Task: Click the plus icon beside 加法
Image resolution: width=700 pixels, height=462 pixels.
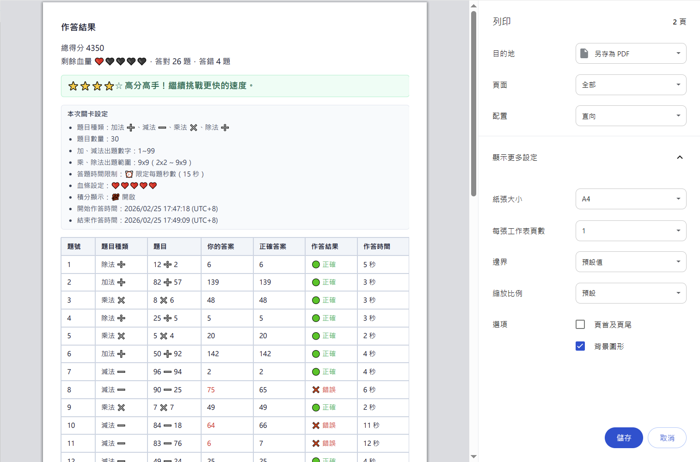Action: tap(131, 127)
